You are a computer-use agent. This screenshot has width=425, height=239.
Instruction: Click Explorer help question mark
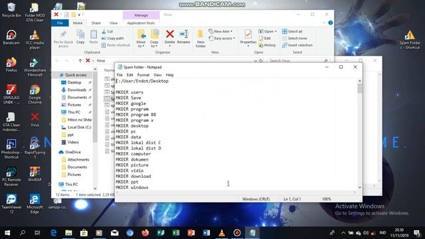point(331,23)
